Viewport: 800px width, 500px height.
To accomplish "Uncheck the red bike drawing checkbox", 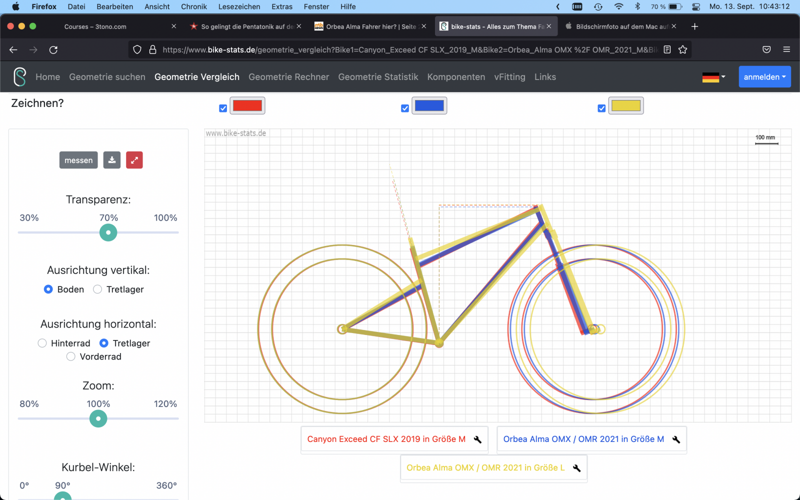I will tap(223, 108).
